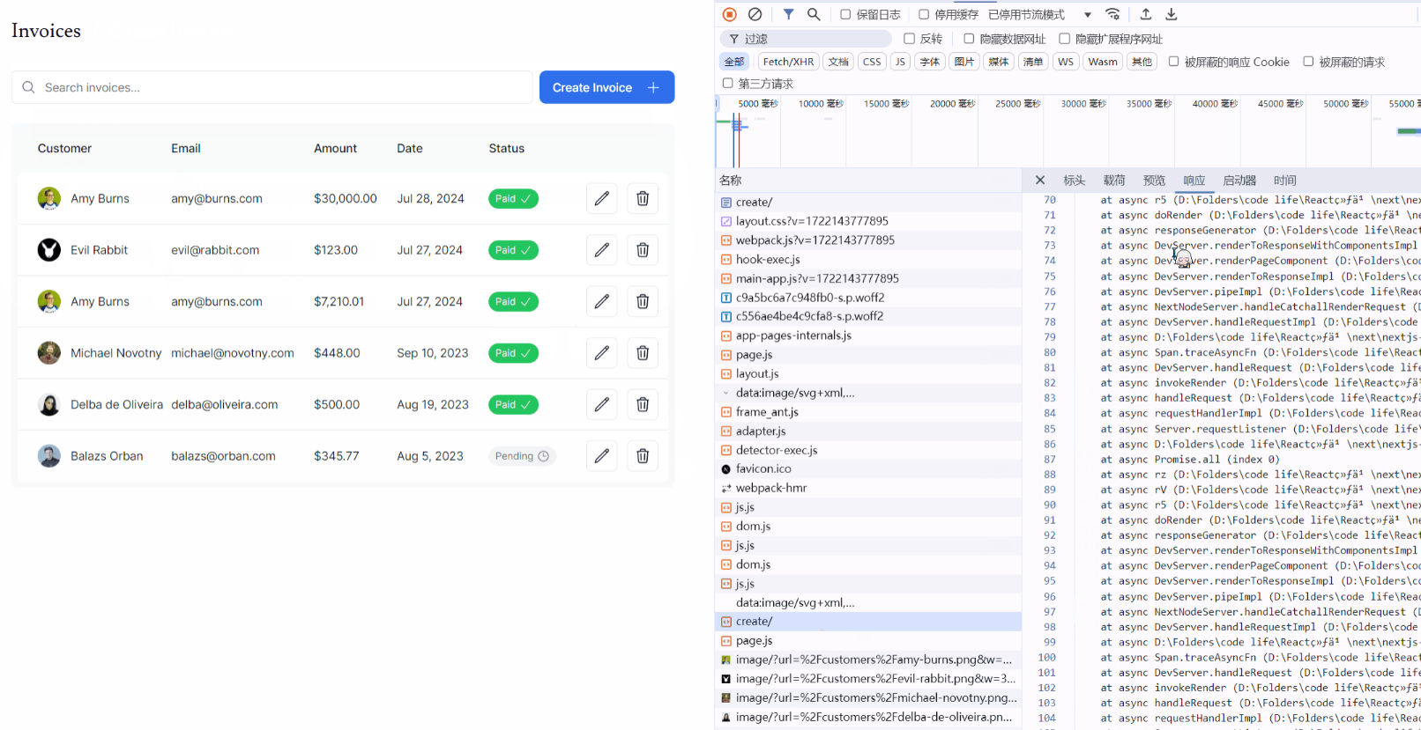Viewport: 1421px width, 730px height.
Task: Switch to the 预览 tab
Action: [x=1154, y=181]
